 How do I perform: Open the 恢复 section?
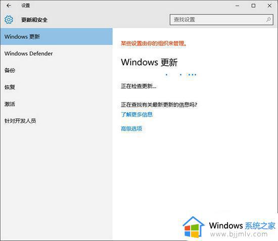click(x=57, y=87)
